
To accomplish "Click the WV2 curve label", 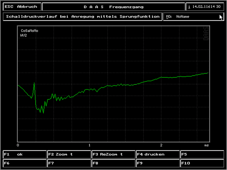I will [x=24, y=35].
